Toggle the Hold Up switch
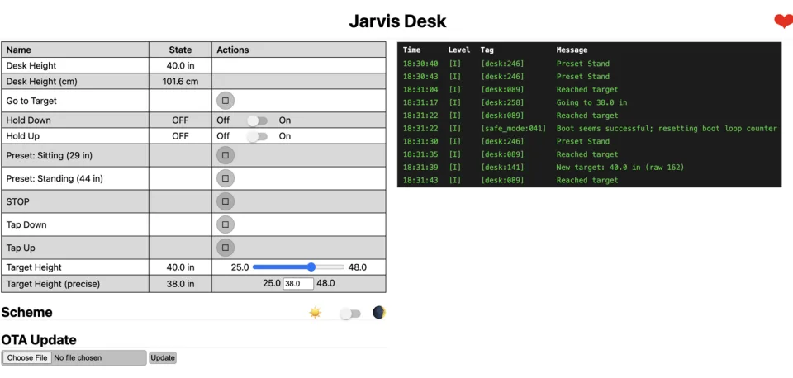Image resolution: width=793 pixels, height=378 pixels. (x=257, y=136)
